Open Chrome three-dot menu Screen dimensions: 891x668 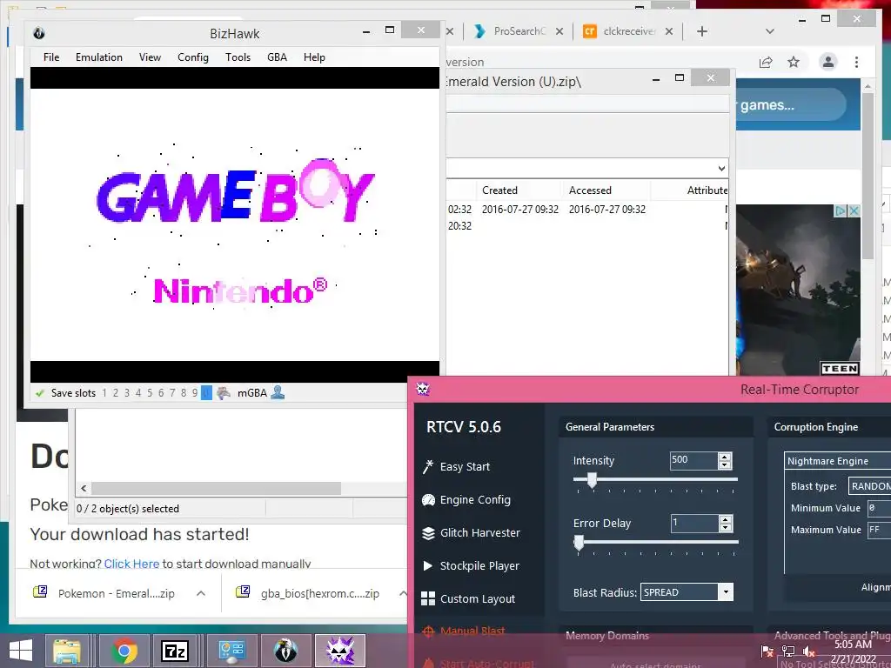click(x=856, y=62)
